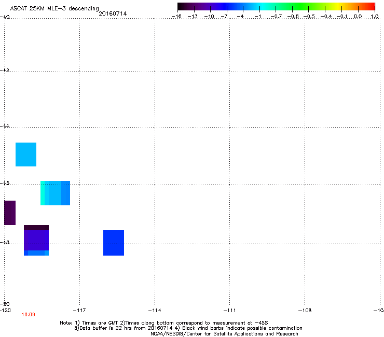Click the latitude label -48
The image size is (384, 337).
click(5, 242)
